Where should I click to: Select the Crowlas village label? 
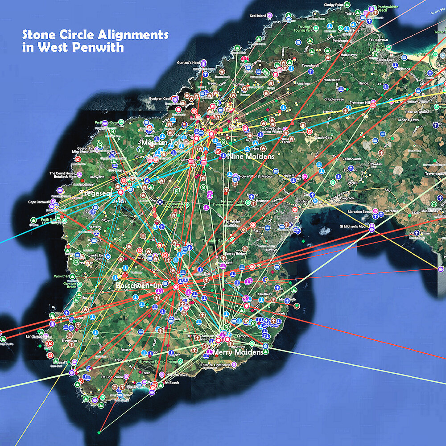pos(376,164)
